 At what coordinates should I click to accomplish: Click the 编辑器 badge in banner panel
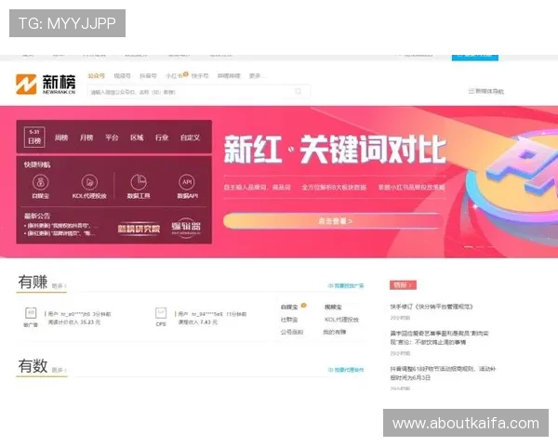(x=186, y=228)
